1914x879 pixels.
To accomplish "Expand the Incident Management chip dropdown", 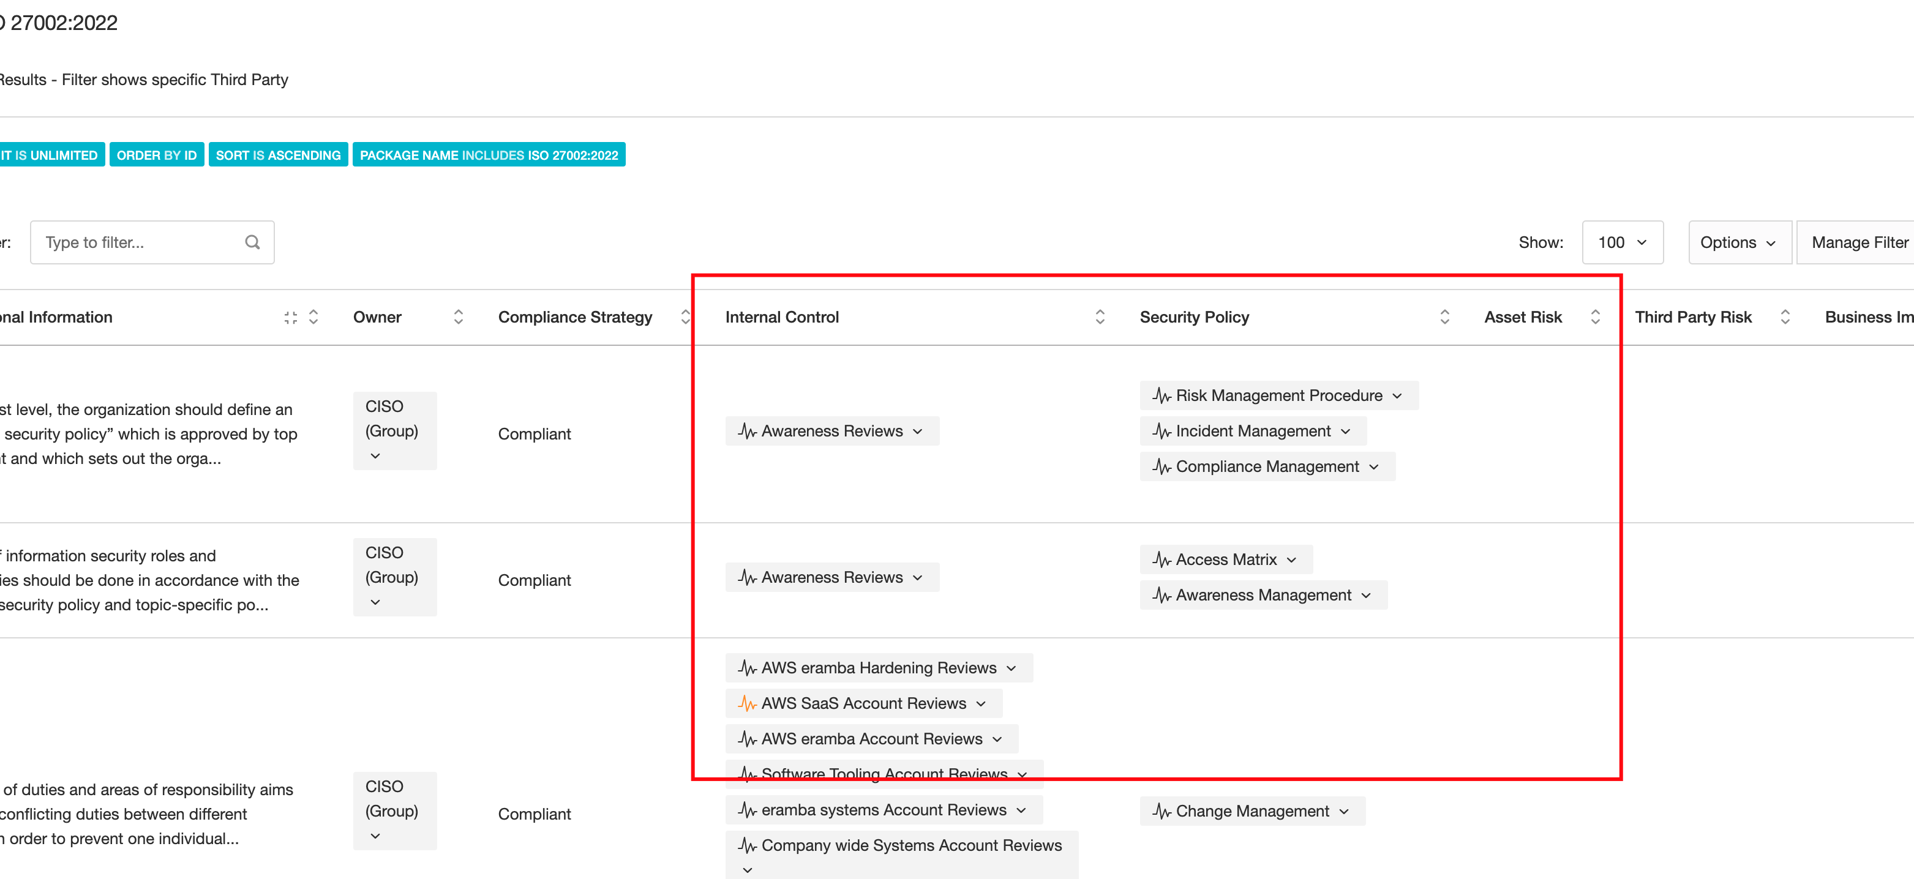I will pyautogui.click(x=1348, y=430).
